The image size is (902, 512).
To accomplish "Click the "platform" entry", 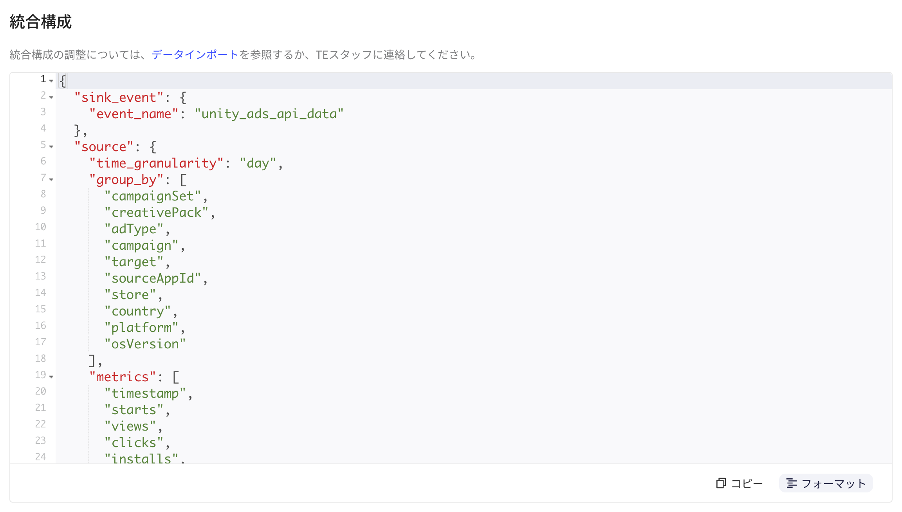I will pyautogui.click(x=141, y=328).
